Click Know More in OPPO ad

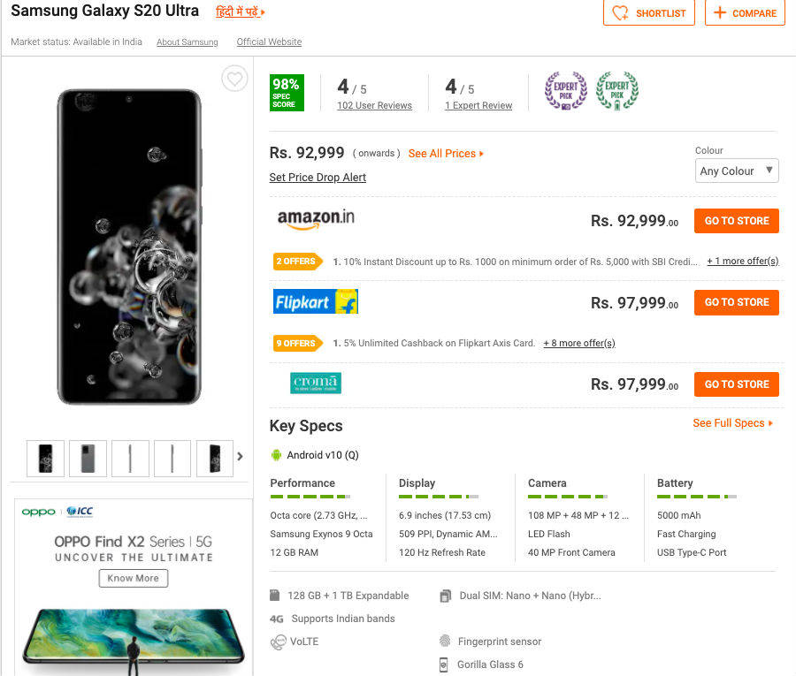[x=134, y=578]
